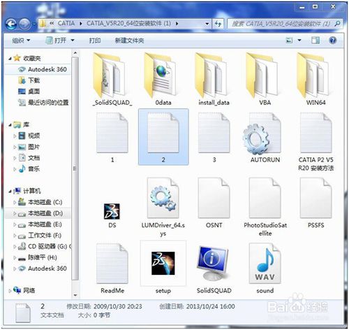This screenshot has width=349, height=330.
Task: Click navigation pane scroll down arrow
Action: 75,295
